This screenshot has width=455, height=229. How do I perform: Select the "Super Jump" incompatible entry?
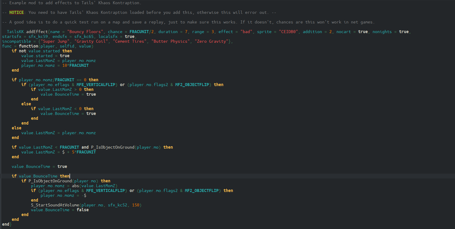tap(55, 41)
